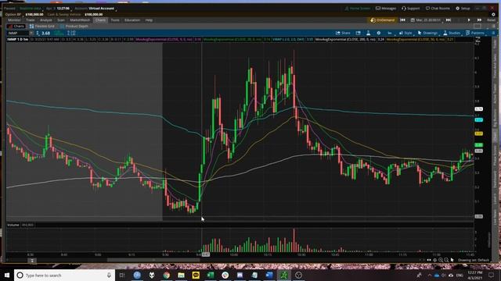501x281 pixels.
Task: Click the taskbar search box
Action: tap(64, 275)
